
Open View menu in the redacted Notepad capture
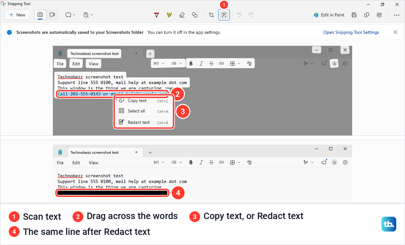click(x=93, y=163)
